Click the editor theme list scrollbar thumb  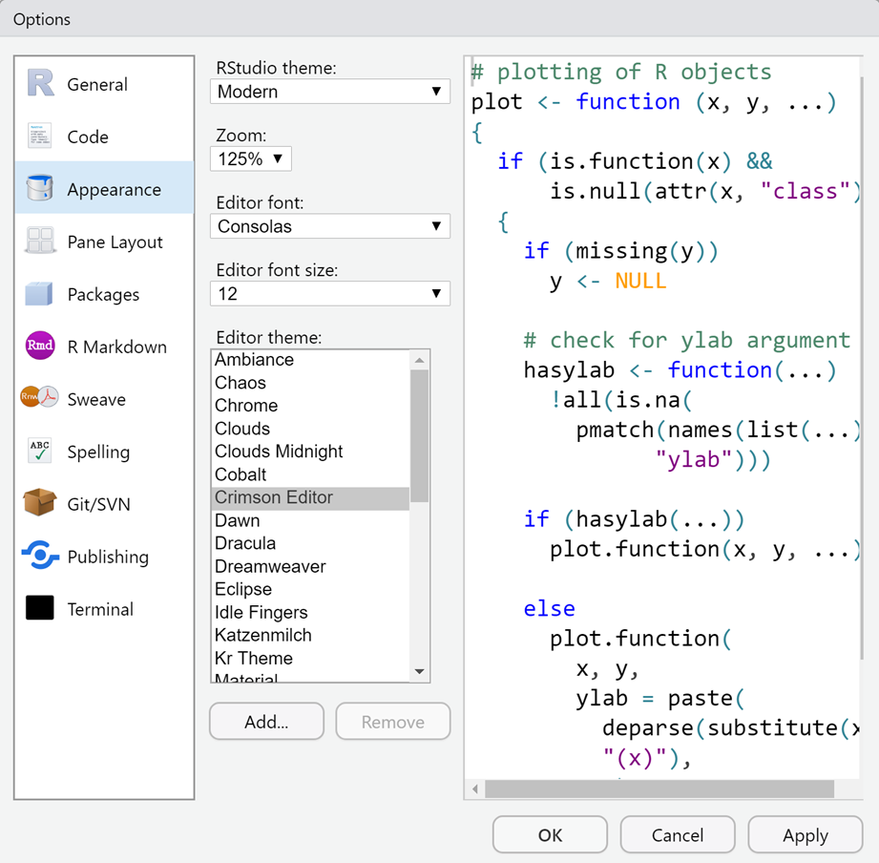coord(419,435)
